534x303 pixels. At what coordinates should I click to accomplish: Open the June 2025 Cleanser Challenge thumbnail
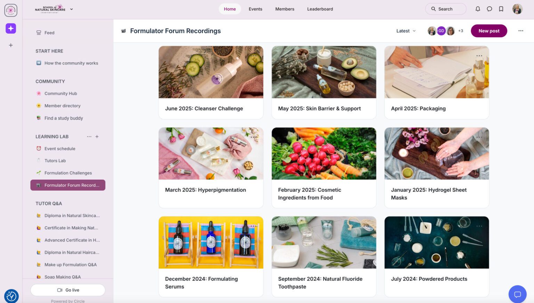coord(211,72)
